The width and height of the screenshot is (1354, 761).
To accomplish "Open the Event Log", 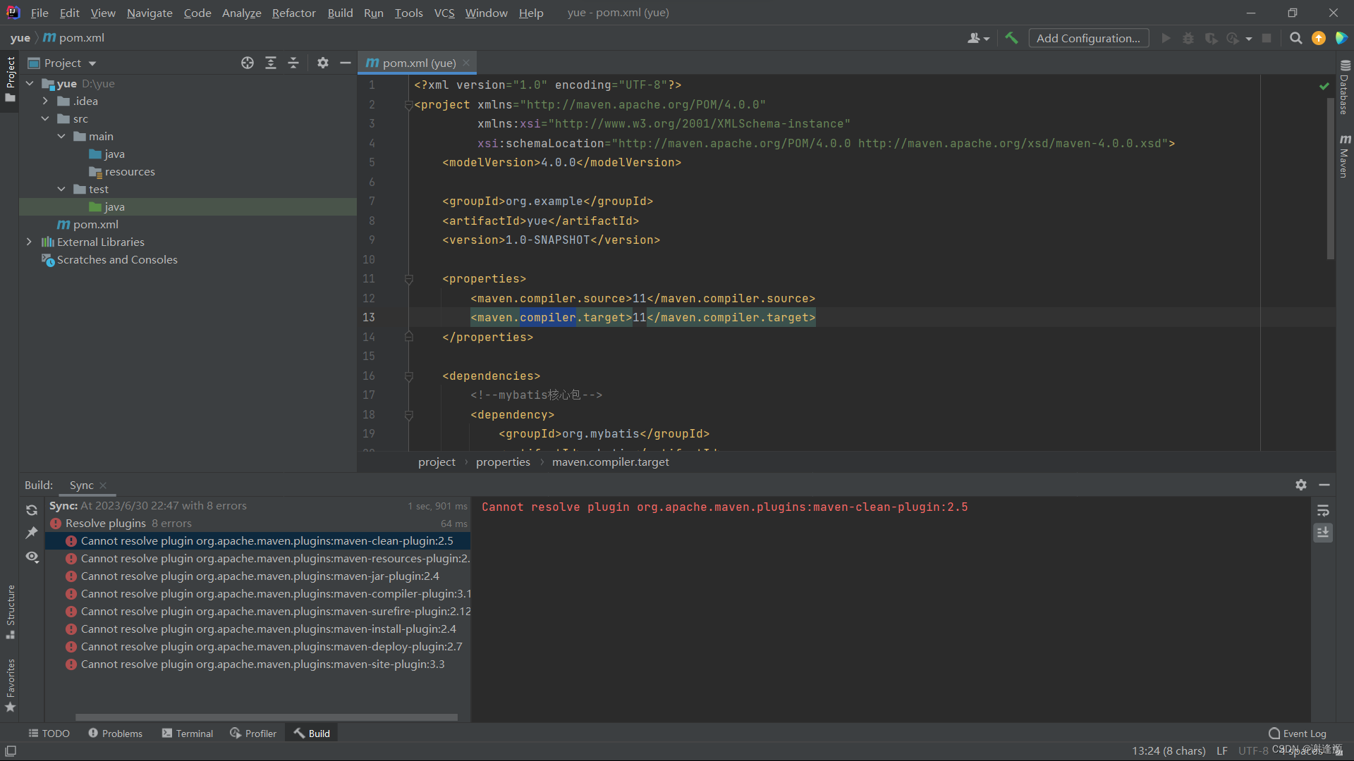I will (x=1298, y=734).
